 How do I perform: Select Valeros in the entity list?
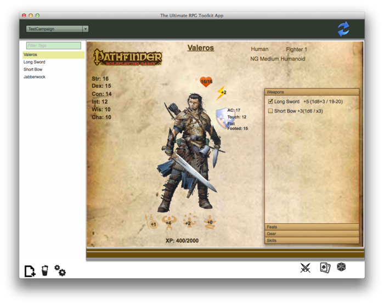click(54, 55)
